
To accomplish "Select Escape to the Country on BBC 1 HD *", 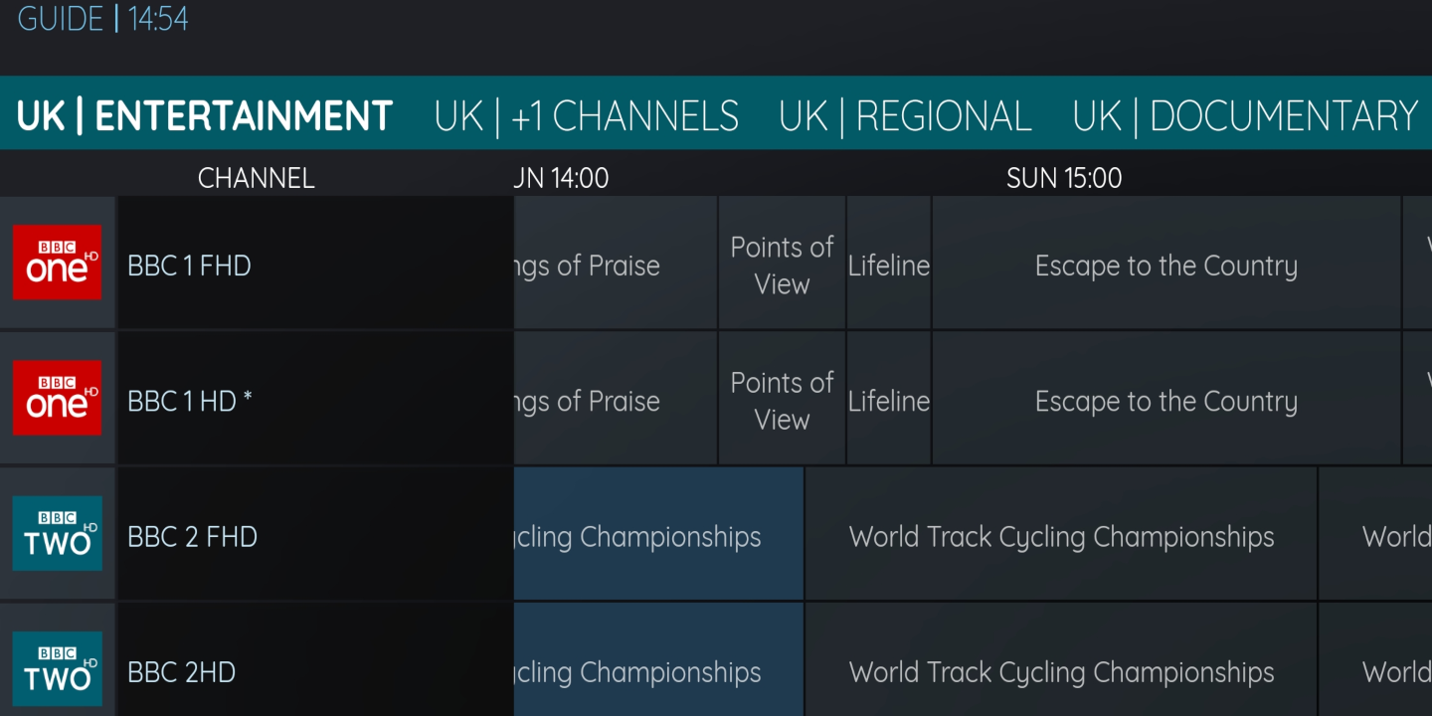I will 1166,398.
